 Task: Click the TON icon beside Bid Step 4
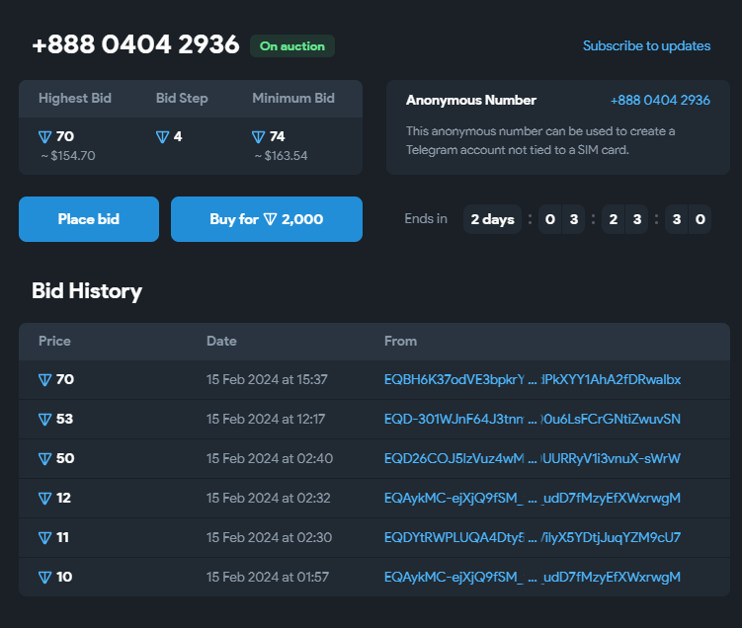coord(162,137)
